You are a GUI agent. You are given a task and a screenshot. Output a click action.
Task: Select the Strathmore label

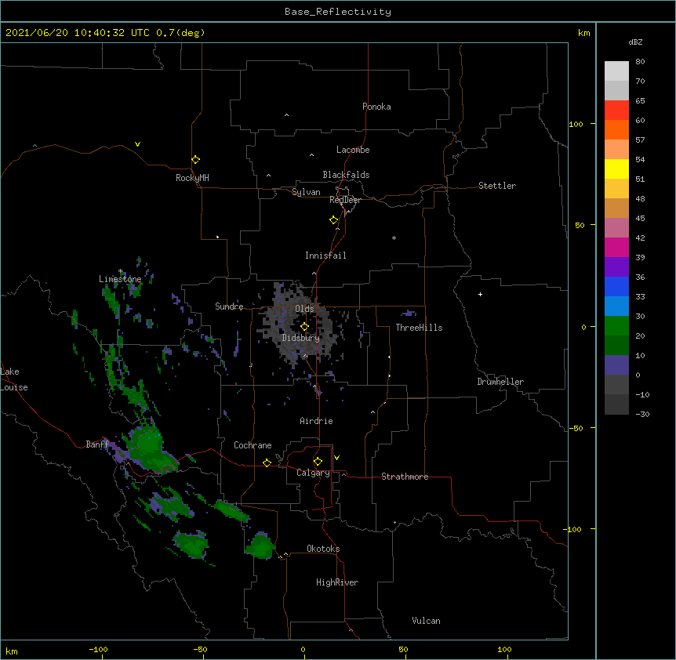(x=405, y=477)
